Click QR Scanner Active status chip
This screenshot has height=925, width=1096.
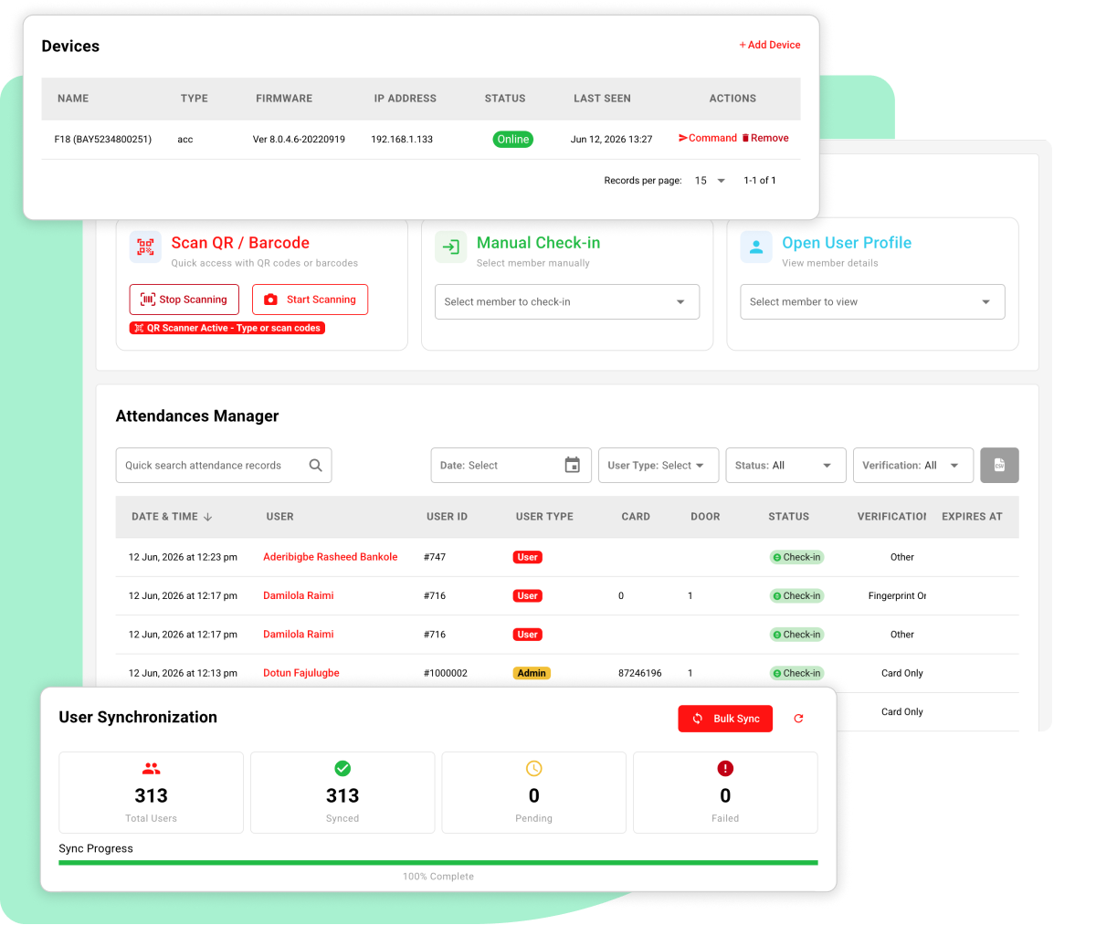pos(227,328)
